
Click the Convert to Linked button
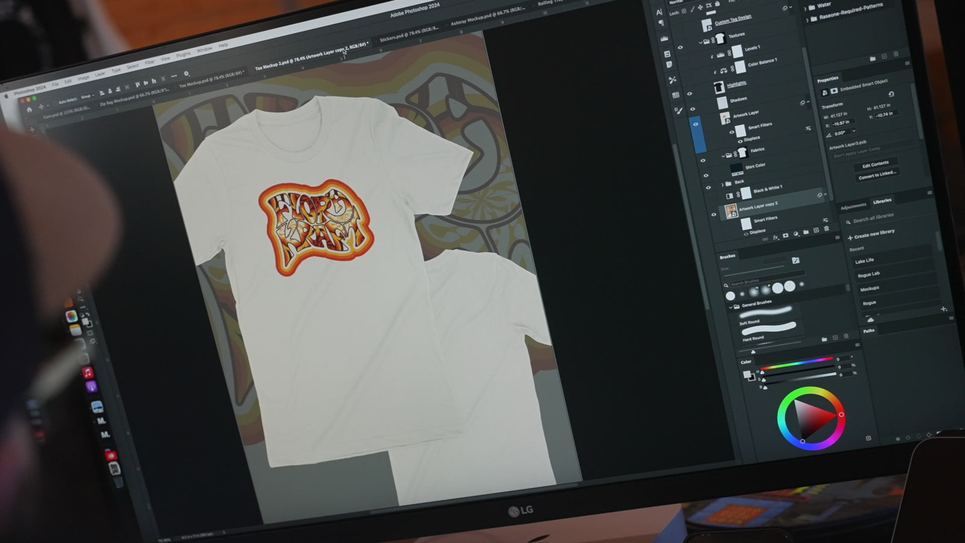(877, 174)
